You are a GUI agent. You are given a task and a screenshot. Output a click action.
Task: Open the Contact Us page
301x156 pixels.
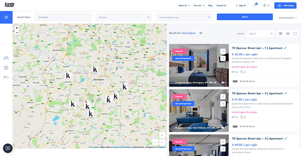tap(221, 6)
